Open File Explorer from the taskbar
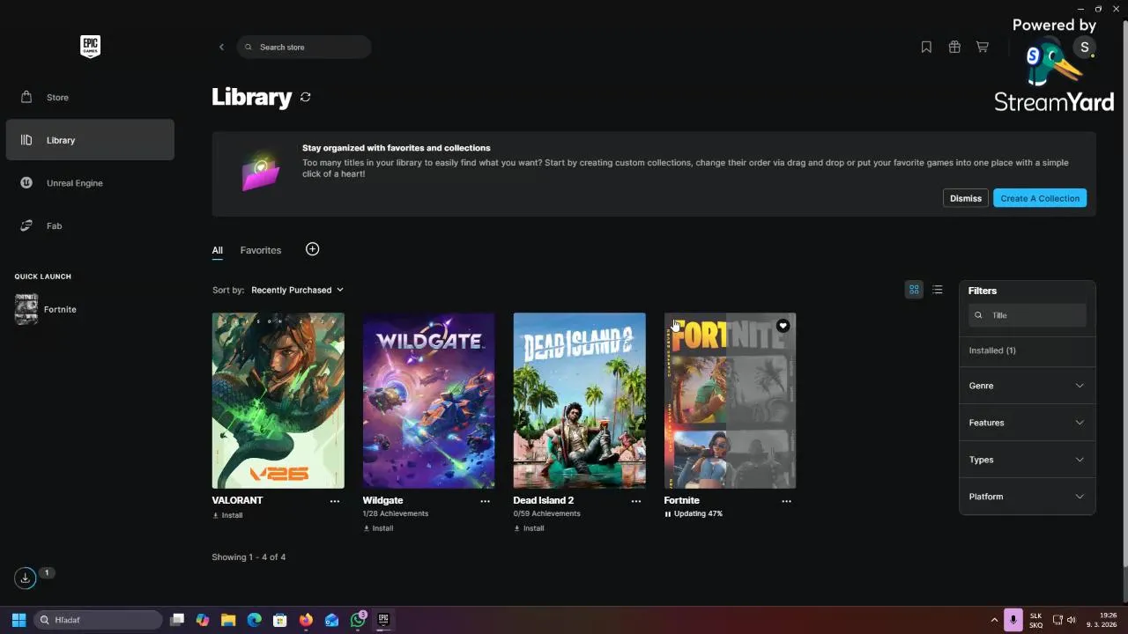This screenshot has height=634, width=1128. 228,620
